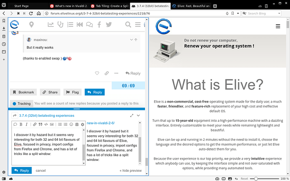Screen dimensions: 290x181
Task: Like the post with heart icon
Action: pyautogui.click(x=97, y=73)
